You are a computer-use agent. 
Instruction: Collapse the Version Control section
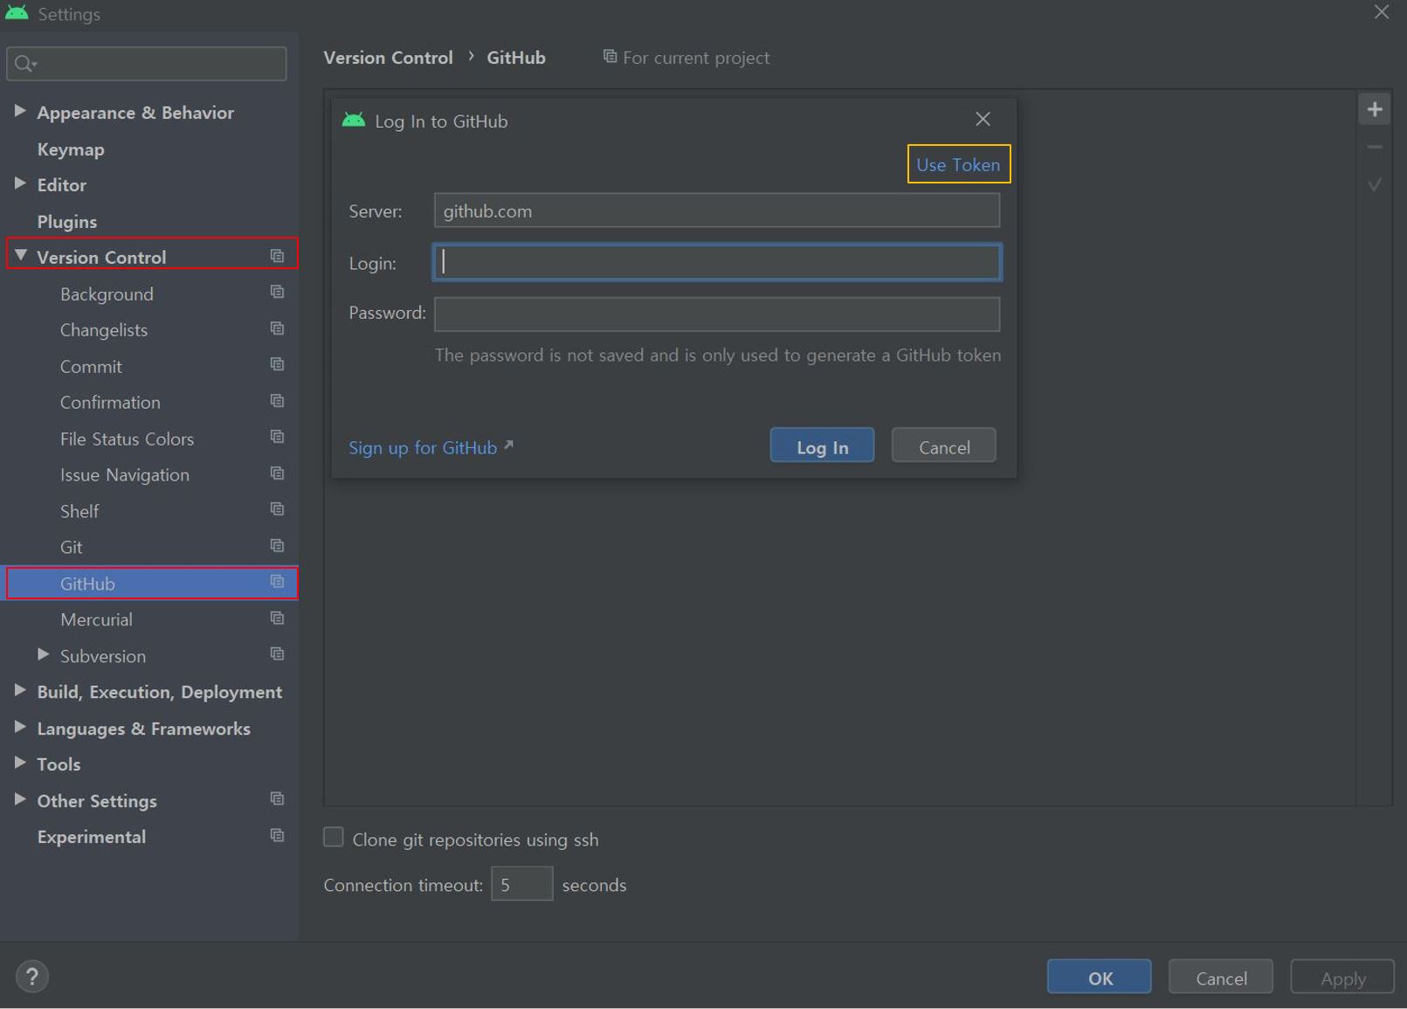(x=20, y=256)
